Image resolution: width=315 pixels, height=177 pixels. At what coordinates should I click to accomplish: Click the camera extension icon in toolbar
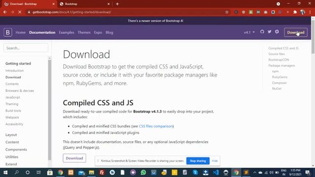point(266,12)
